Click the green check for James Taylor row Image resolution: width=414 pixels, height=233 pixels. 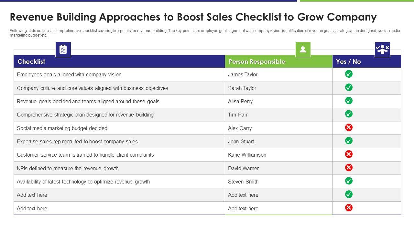[x=349, y=74]
